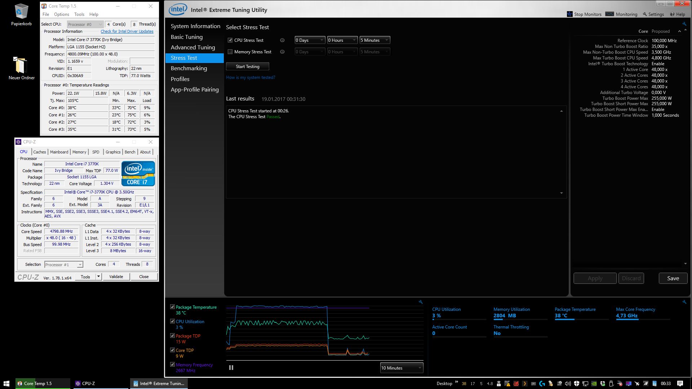Click the CPU-Z Validate button

(x=116, y=277)
